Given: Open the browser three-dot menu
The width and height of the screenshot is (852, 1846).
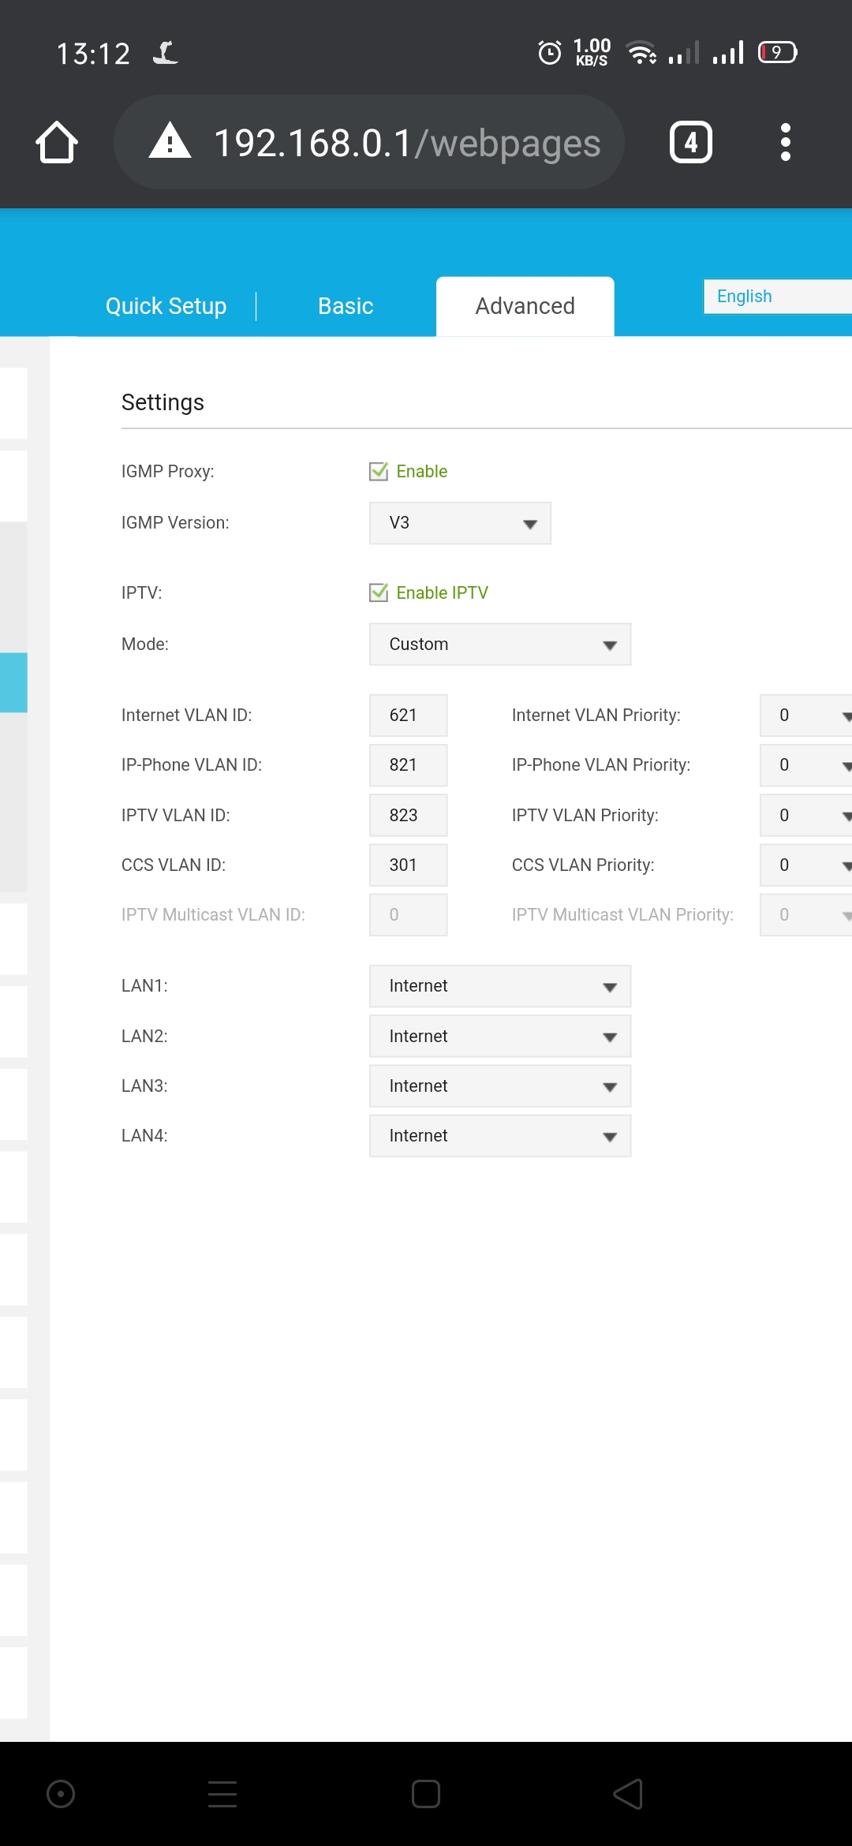Looking at the screenshot, I should [x=785, y=143].
